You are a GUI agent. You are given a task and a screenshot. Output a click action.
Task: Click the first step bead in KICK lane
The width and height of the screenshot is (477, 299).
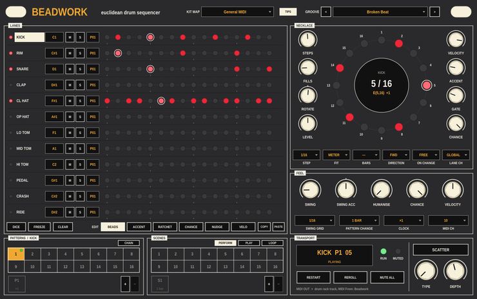107,37
